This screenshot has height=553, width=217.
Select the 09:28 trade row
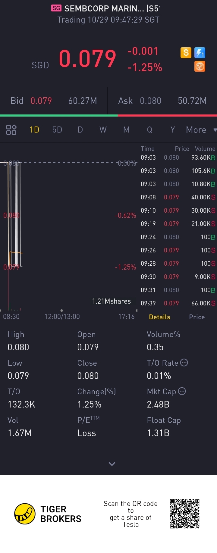point(178,264)
